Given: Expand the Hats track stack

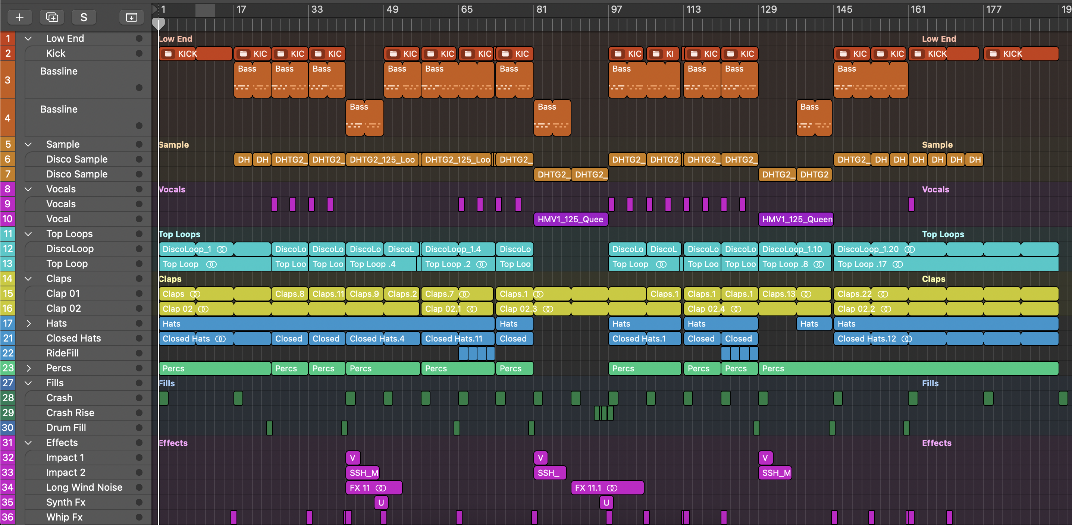Looking at the screenshot, I should 28,323.
